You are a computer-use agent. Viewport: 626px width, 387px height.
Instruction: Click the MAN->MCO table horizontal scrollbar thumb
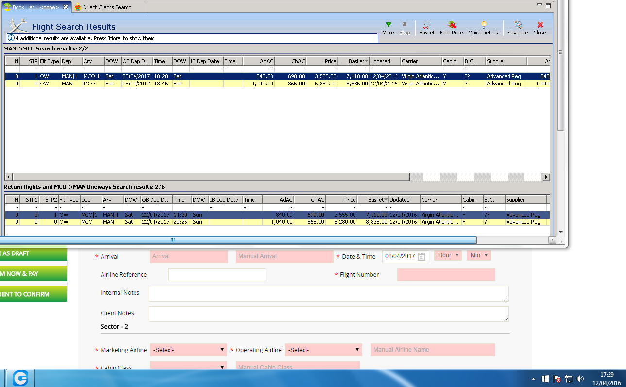point(211,177)
